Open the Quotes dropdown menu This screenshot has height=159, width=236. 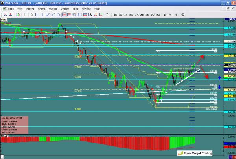click(53, 8)
